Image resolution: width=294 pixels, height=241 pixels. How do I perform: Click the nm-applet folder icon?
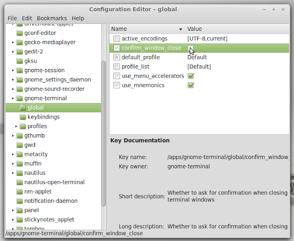click(19, 192)
